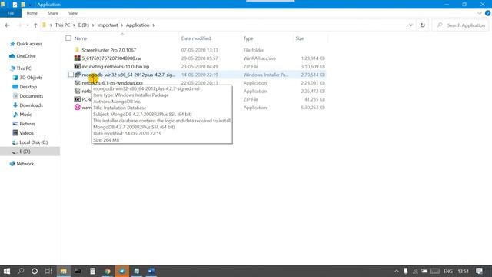Toggle the select-all checkbox in header
492x277 pixels.
tap(68, 38)
